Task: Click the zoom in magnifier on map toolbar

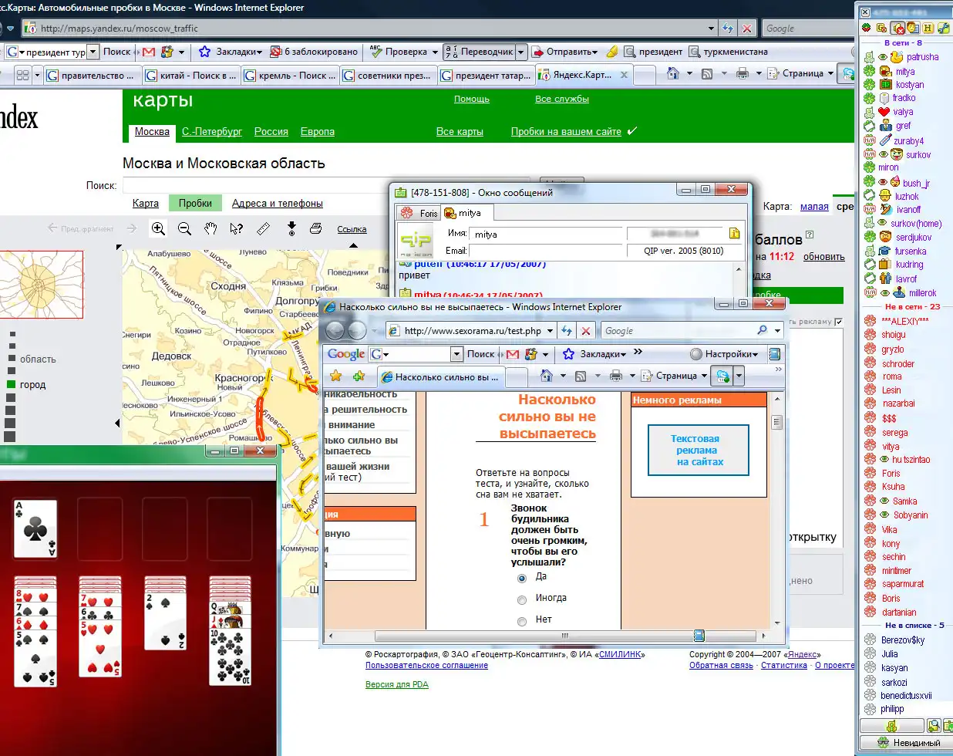Action: point(158,228)
